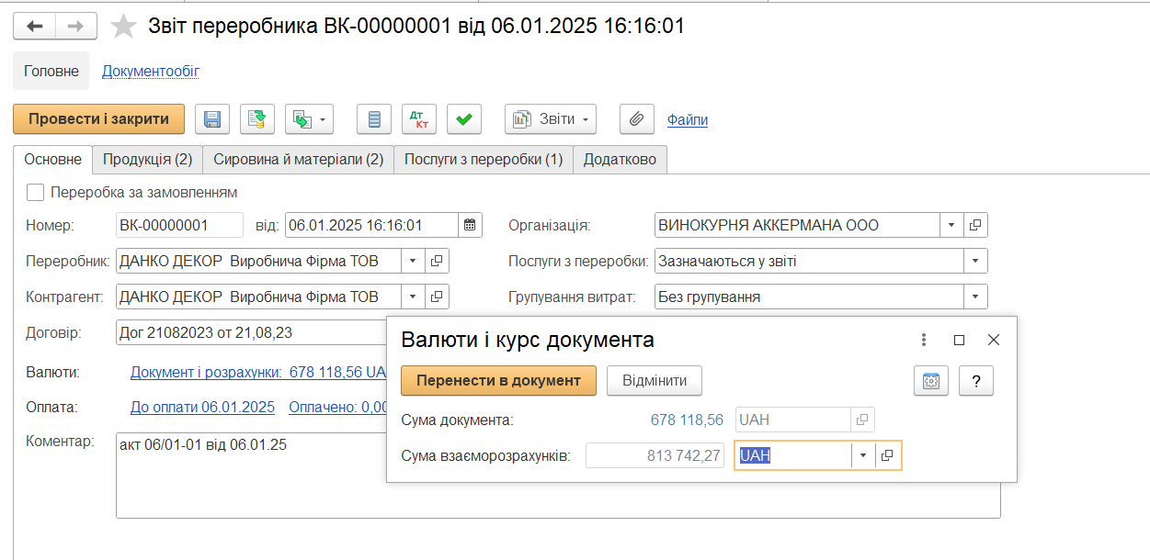Expand the Організація dropdown list
The width and height of the screenshot is (1150, 560).
pyautogui.click(x=951, y=225)
